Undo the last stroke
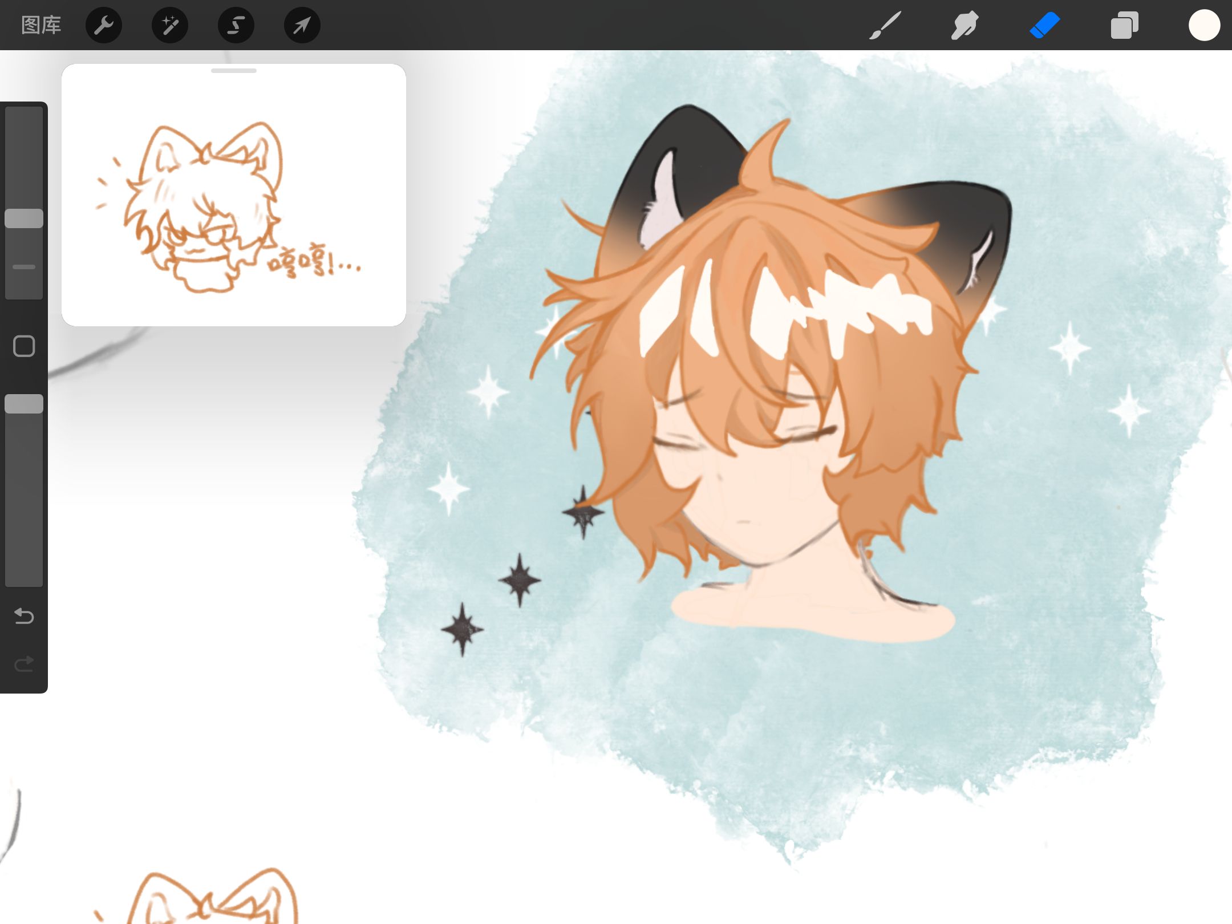 [24, 616]
